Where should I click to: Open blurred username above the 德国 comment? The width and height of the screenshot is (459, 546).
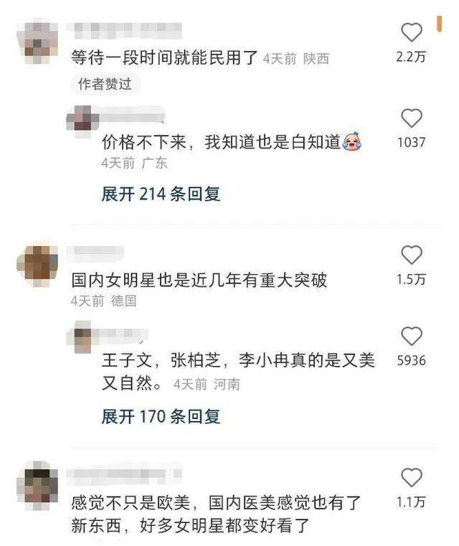click(95, 252)
